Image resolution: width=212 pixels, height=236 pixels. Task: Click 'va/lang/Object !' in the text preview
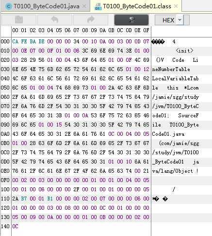[x=175, y=171]
